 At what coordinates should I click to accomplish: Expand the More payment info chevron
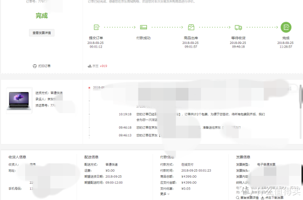point(168,194)
